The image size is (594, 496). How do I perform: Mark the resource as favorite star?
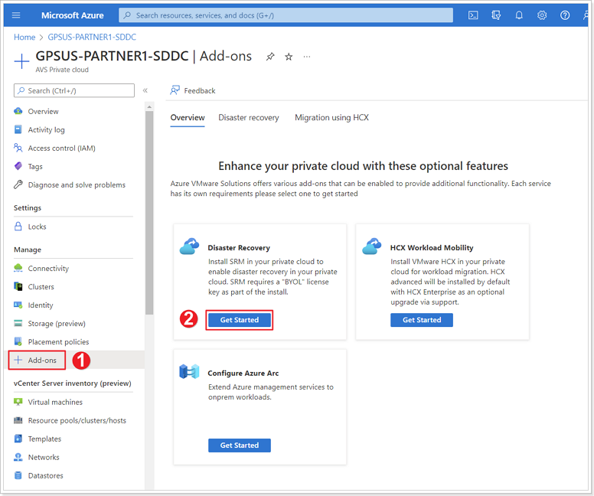pos(289,57)
